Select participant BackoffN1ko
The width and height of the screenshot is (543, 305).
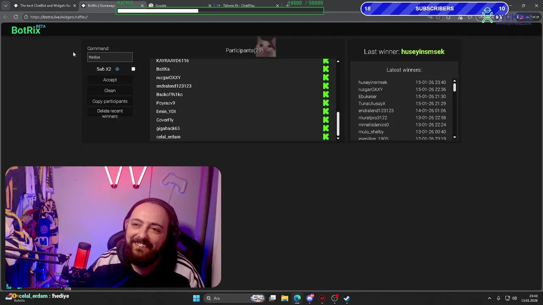169,94
